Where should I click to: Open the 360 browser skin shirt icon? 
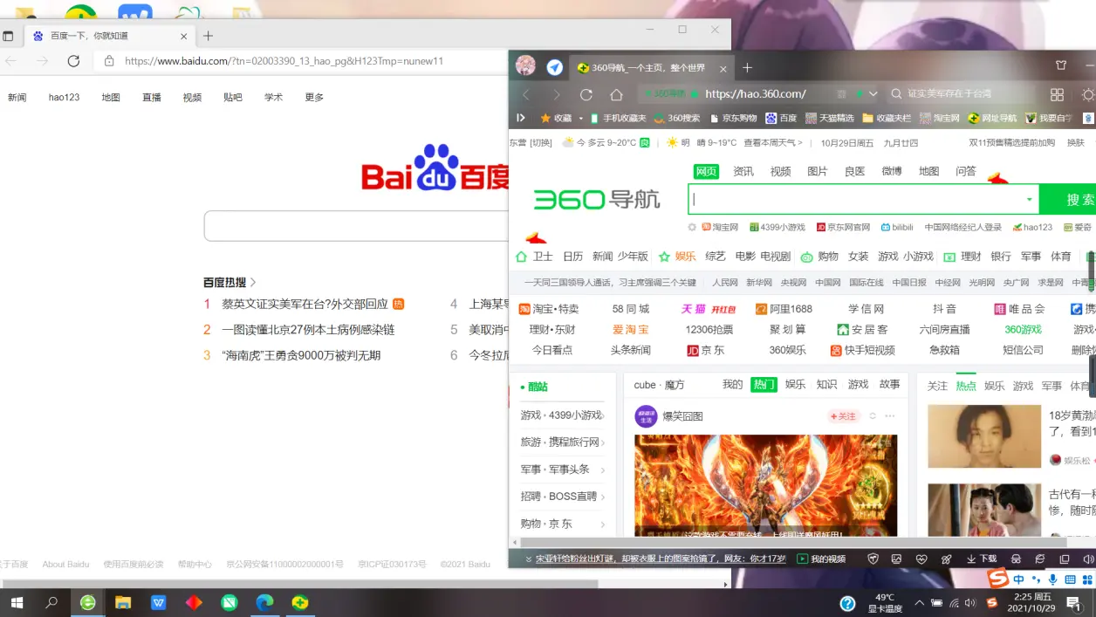1061,65
